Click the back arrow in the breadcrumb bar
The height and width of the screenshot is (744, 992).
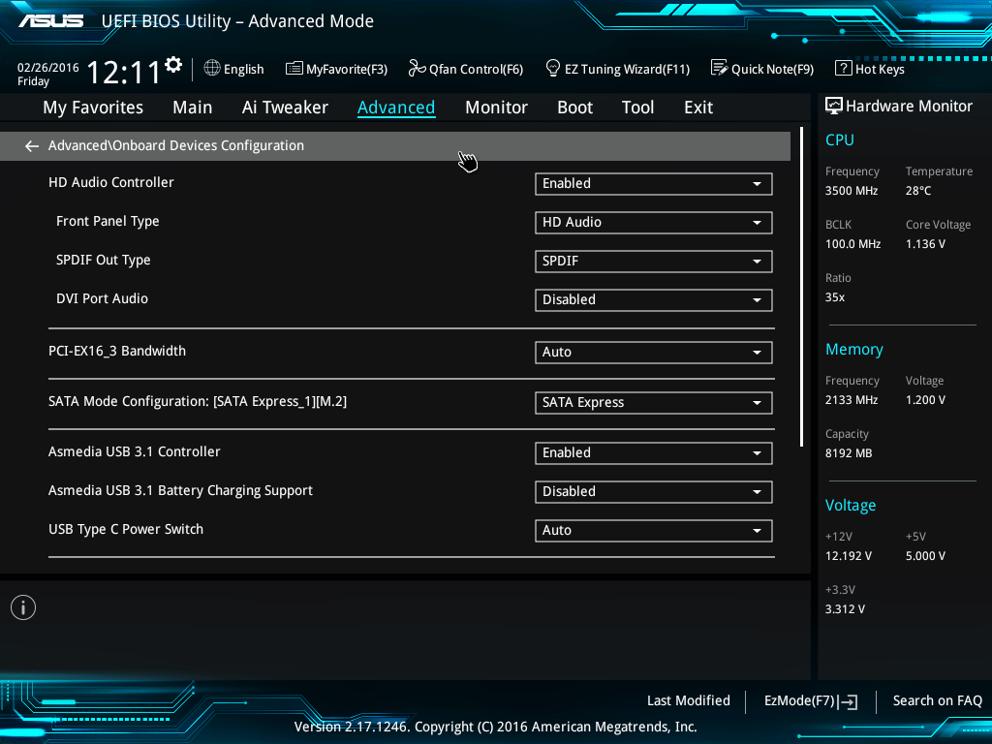click(32, 146)
